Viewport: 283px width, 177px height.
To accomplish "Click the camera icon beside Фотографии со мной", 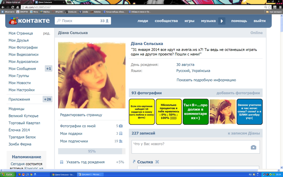I will (121, 127).
